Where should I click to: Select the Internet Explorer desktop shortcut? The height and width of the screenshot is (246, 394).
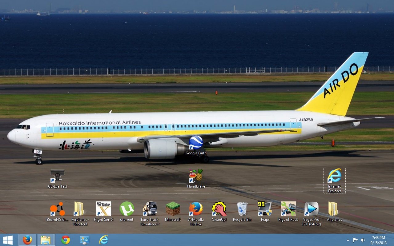(x=335, y=181)
